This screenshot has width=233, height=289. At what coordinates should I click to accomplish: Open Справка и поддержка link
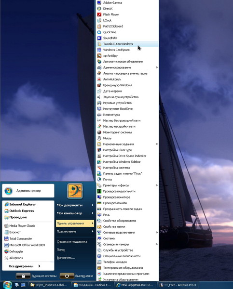click(x=72, y=242)
